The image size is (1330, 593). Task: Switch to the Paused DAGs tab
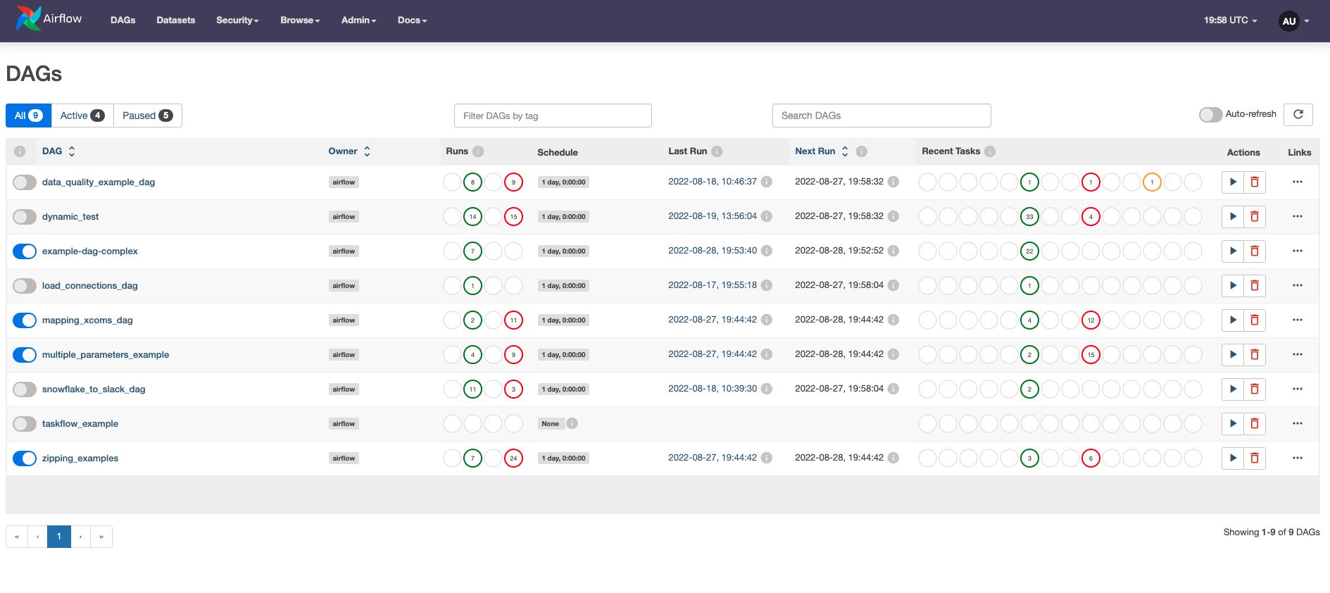(x=147, y=116)
